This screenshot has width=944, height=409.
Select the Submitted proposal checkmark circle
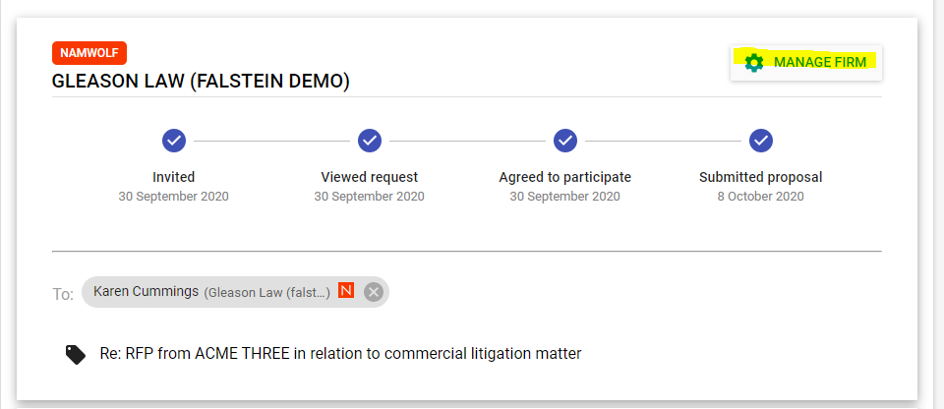[x=760, y=141]
